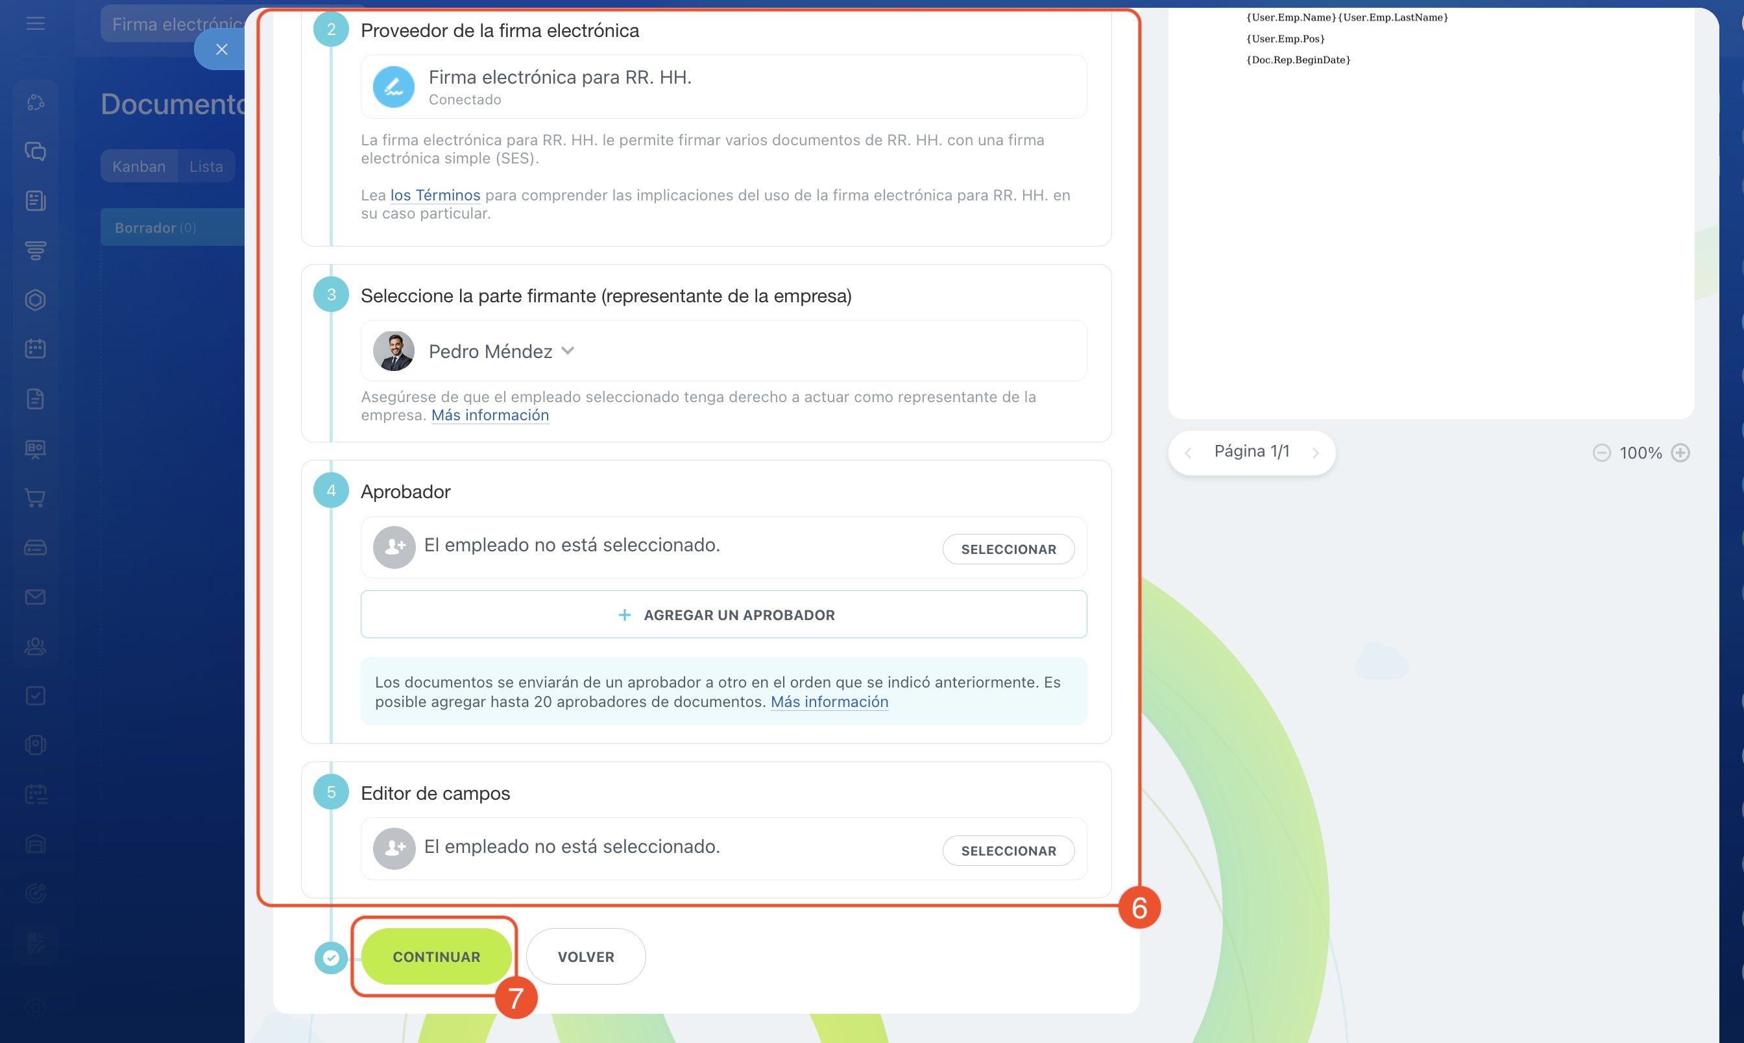
Task: Go to previous document page arrow
Action: (x=1188, y=453)
